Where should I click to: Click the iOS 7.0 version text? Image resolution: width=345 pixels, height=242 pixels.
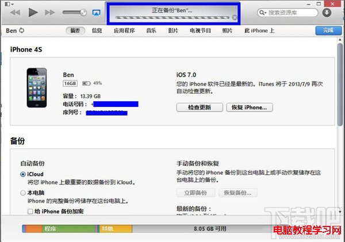[186, 75]
